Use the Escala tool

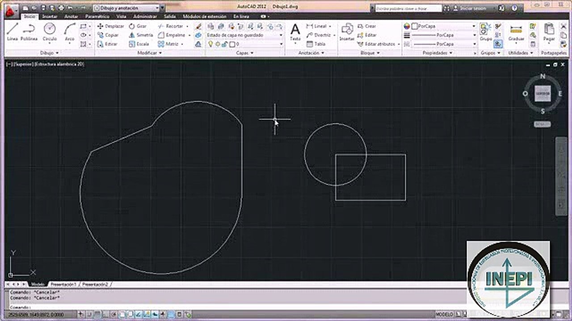[139, 44]
